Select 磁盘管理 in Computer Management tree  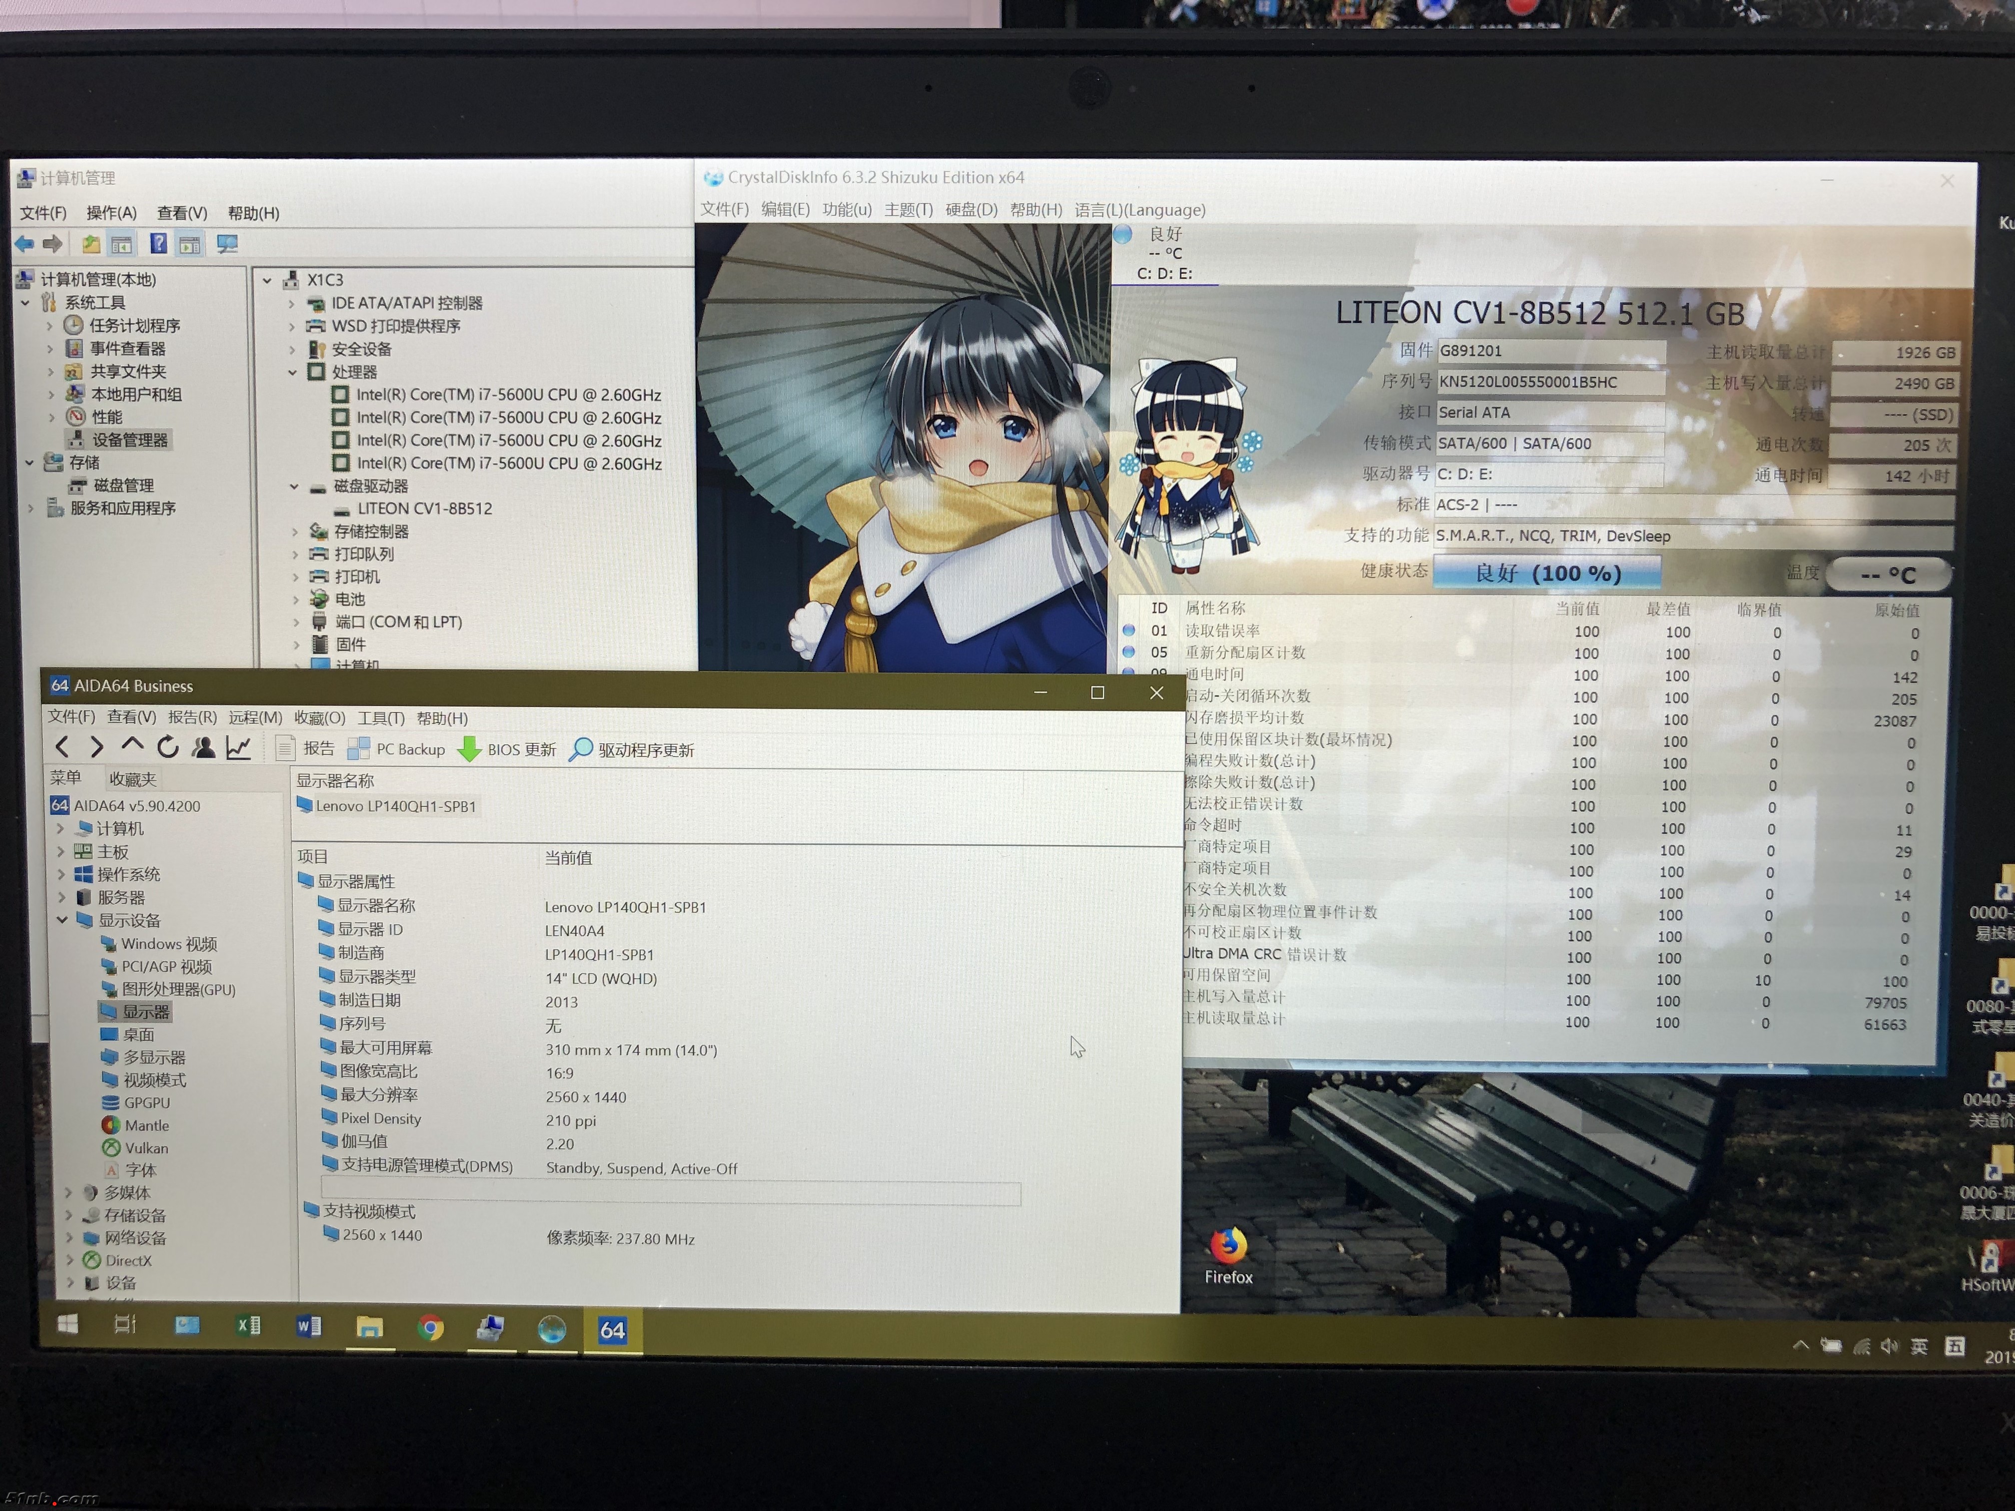pos(123,486)
